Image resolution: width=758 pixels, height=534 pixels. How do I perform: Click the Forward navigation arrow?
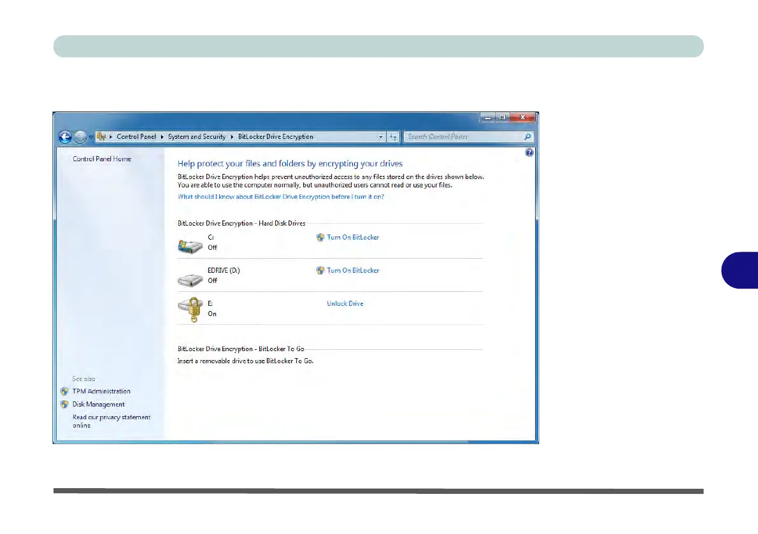tap(80, 137)
